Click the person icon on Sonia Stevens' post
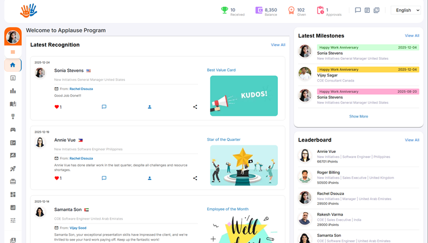Image resolution: width=428 pixels, height=243 pixels. [150, 107]
